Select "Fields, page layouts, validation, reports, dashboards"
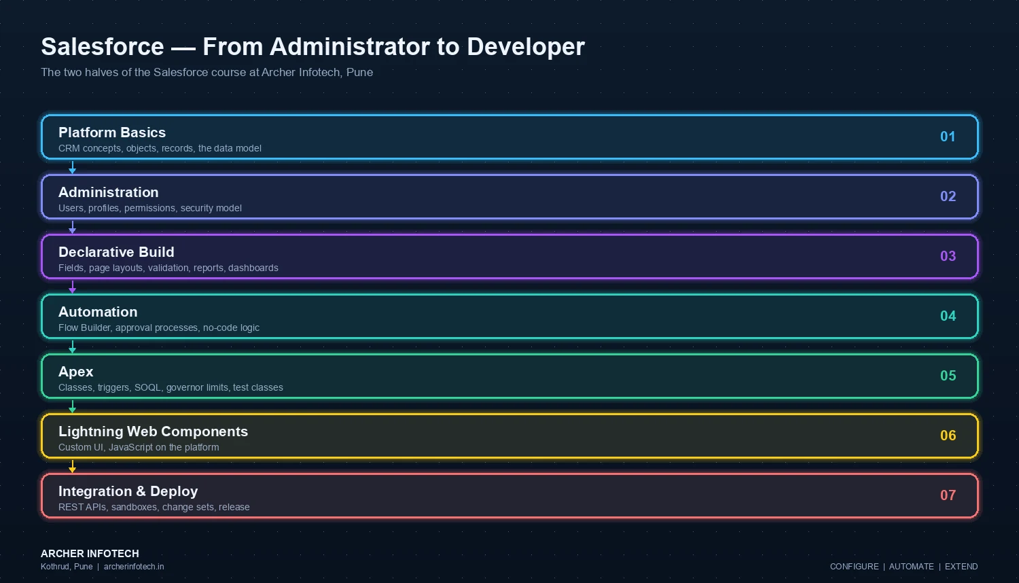The width and height of the screenshot is (1019, 583). coord(168,268)
